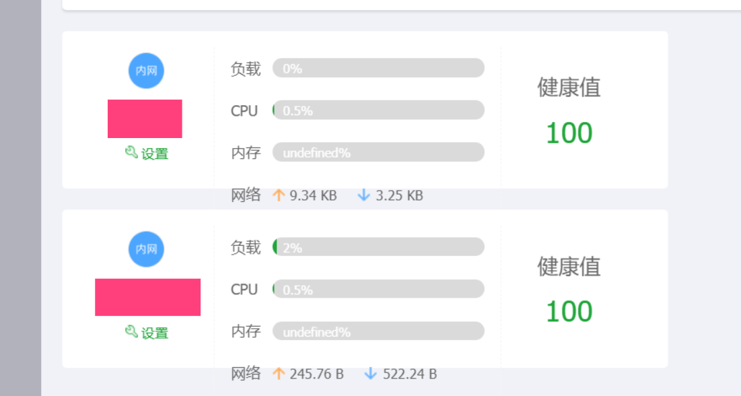Click the orange upload arrow showing 9.34 KB

coord(279,195)
